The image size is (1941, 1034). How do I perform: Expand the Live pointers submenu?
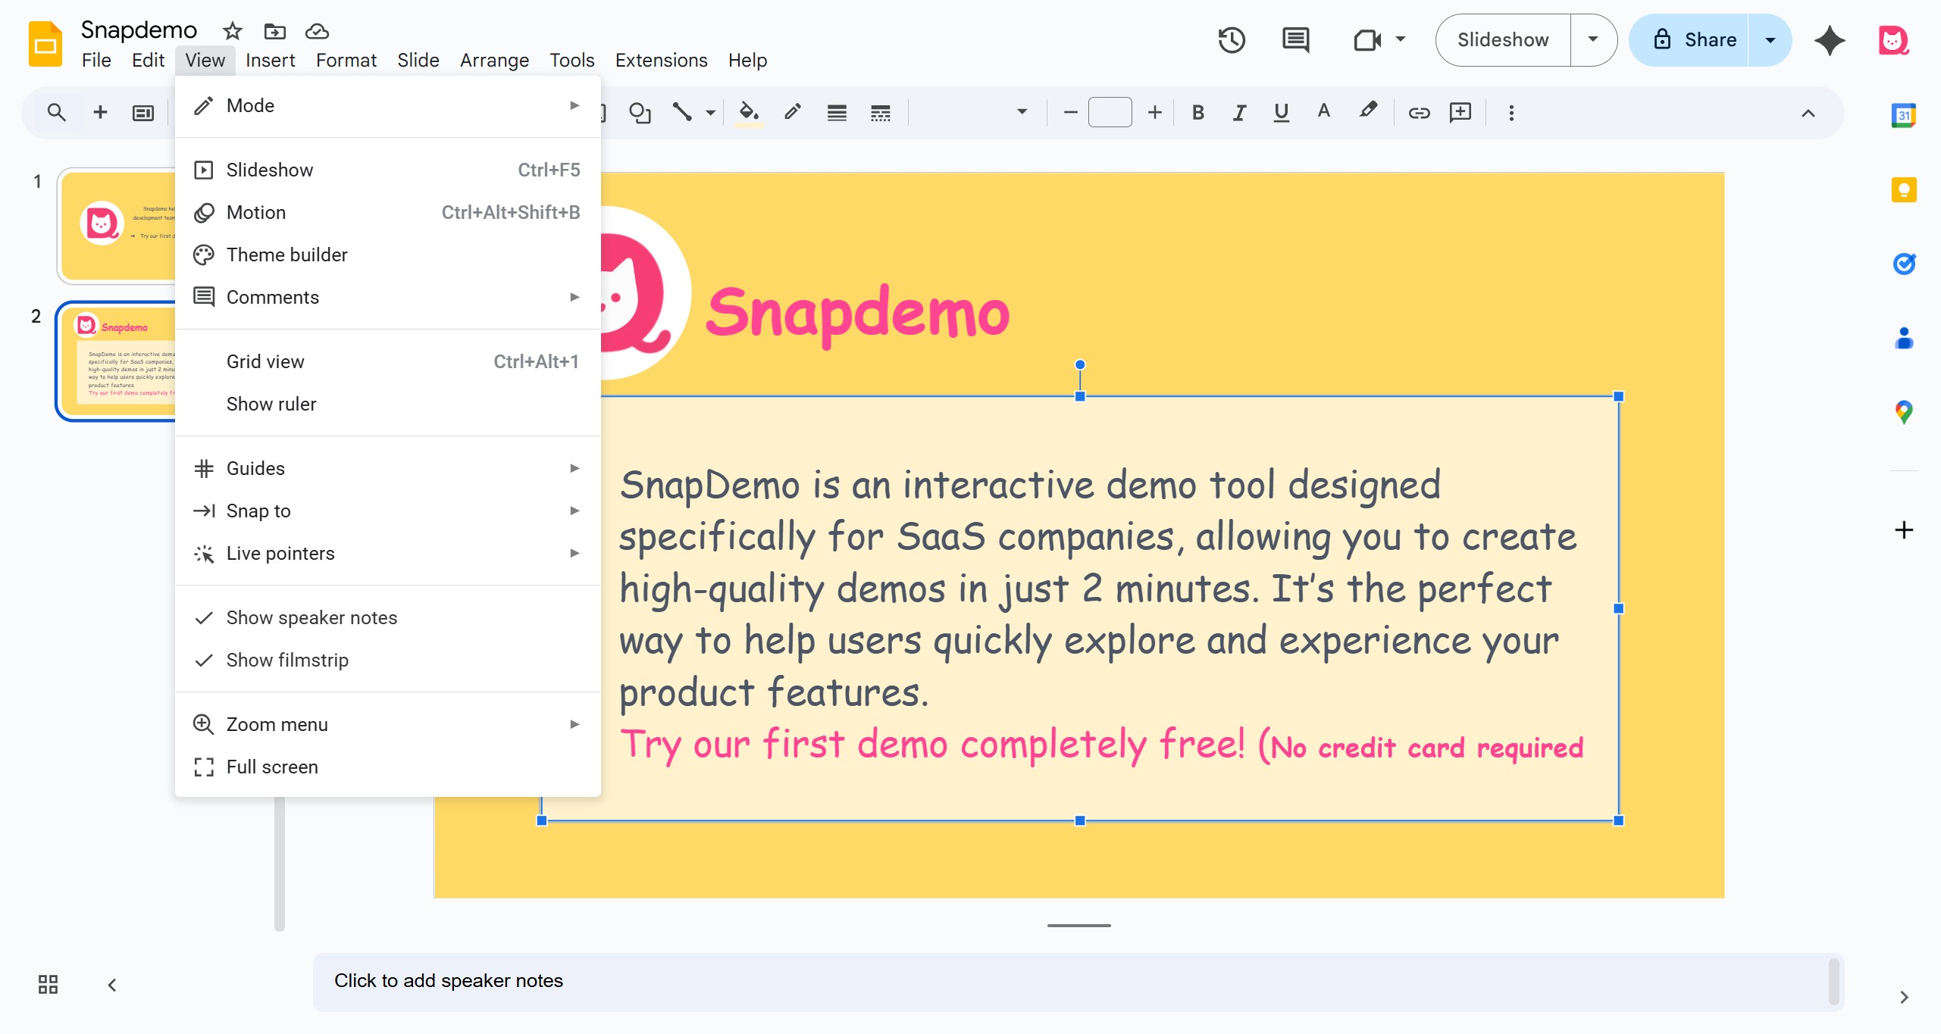point(387,554)
